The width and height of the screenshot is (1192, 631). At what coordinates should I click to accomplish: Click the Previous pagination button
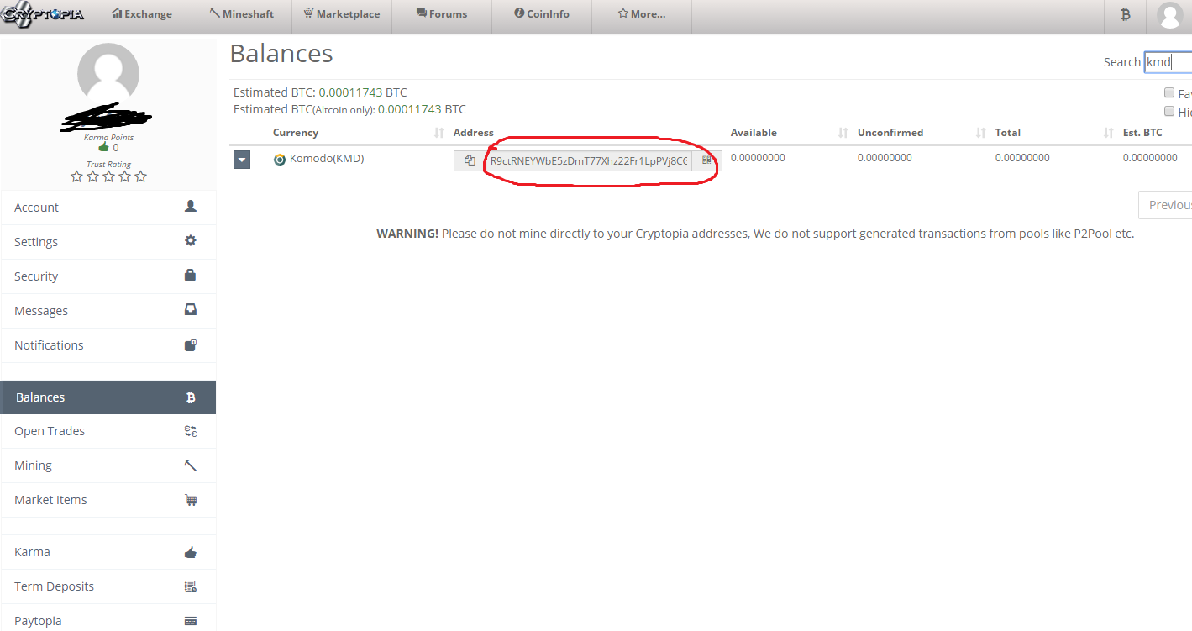pos(1166,205)
